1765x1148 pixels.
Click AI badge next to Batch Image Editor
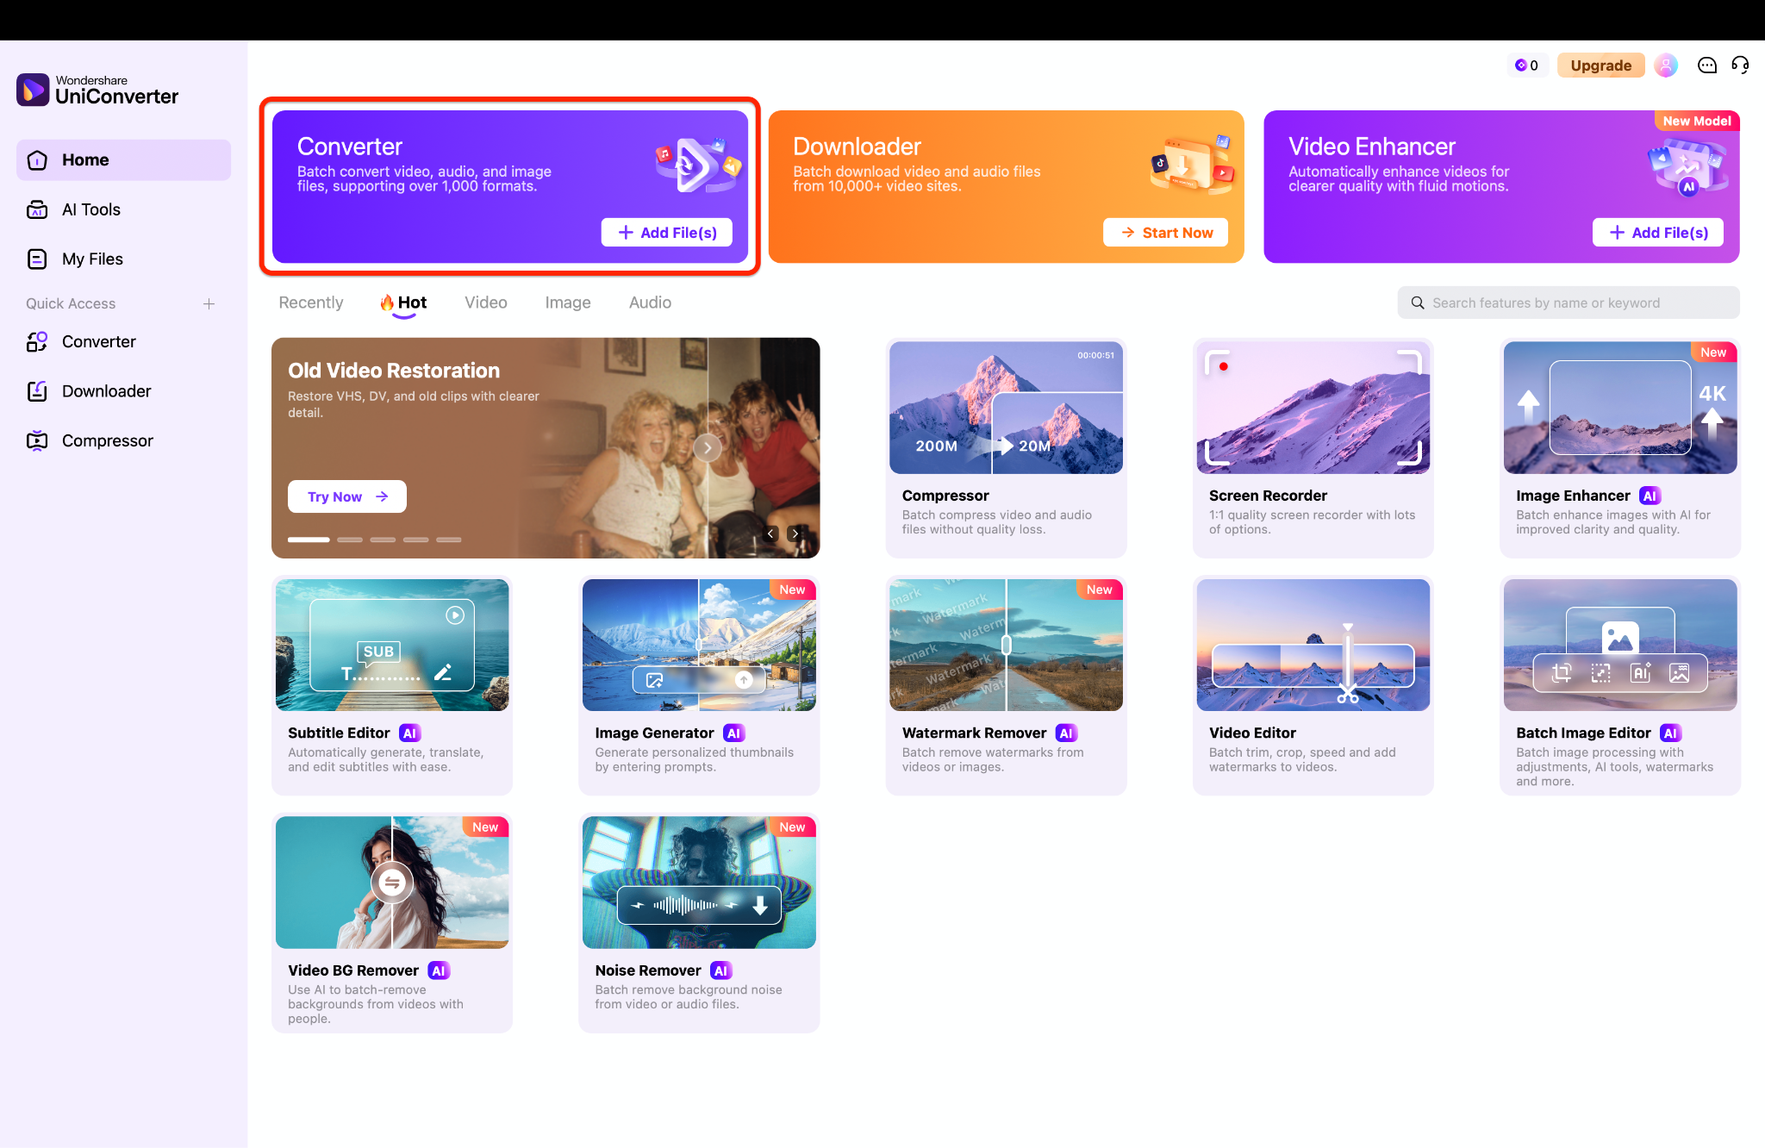pyautogui.click(x=1670, y=733)
